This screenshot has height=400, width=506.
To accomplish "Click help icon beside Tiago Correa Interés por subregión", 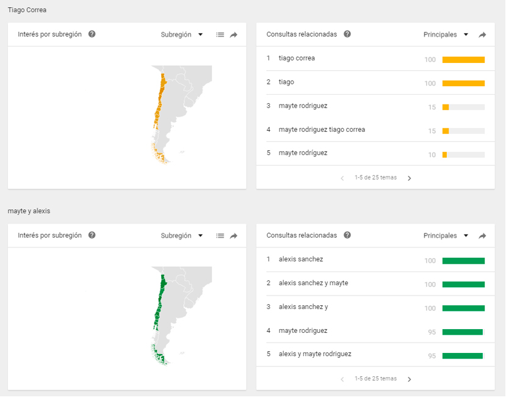I will [x=92, y=34].
